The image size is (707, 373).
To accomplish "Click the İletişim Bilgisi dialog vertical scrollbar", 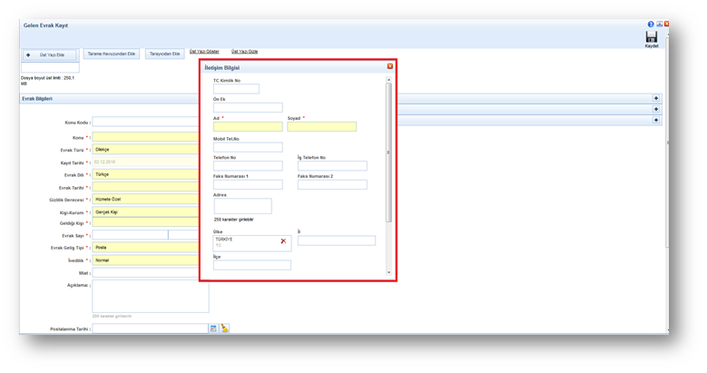I will (389, 150).
